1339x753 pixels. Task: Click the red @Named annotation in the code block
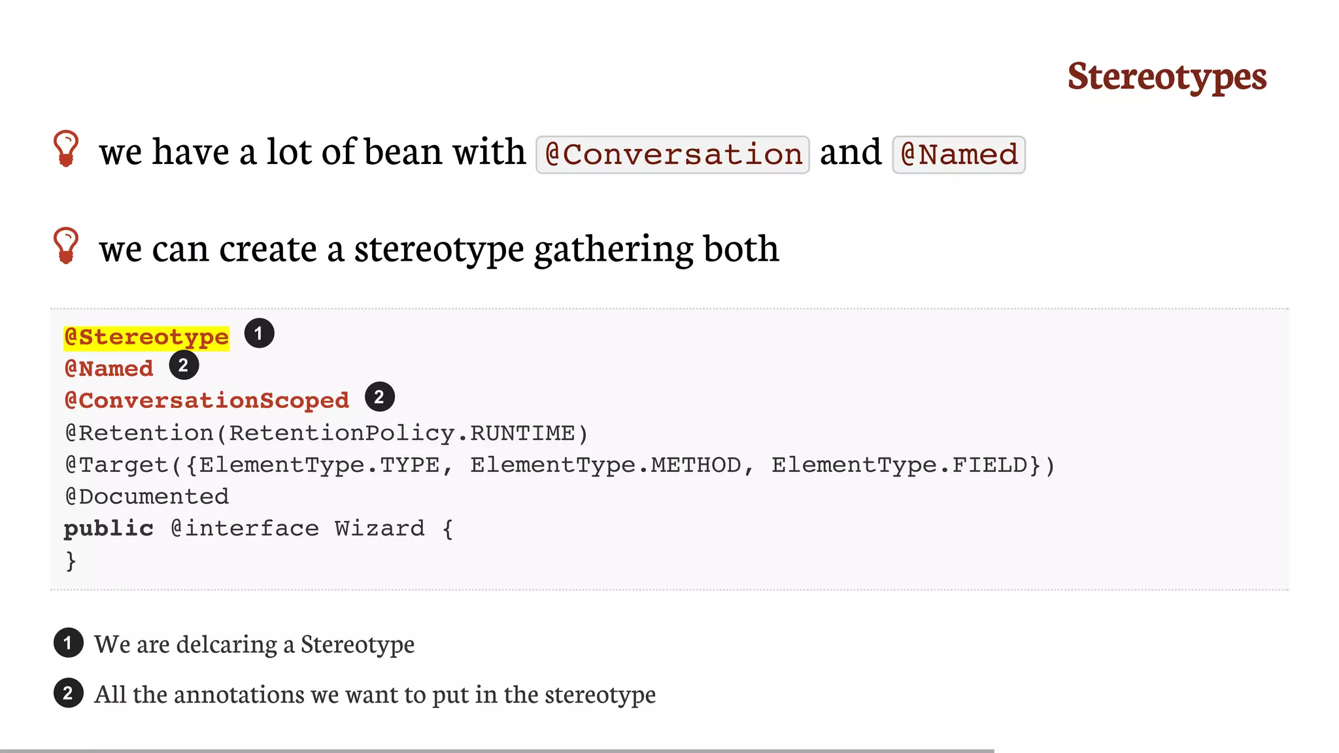pyautogui.click(x=109, y=369)
